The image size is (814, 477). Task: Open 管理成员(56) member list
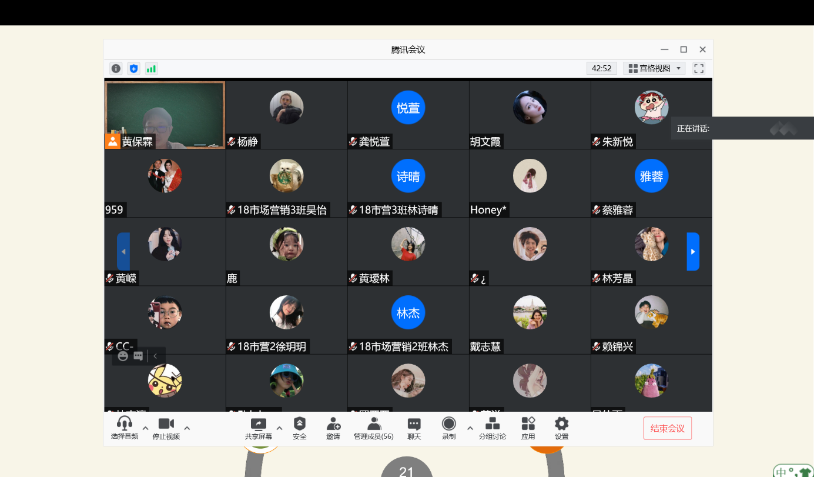[373, 428]
